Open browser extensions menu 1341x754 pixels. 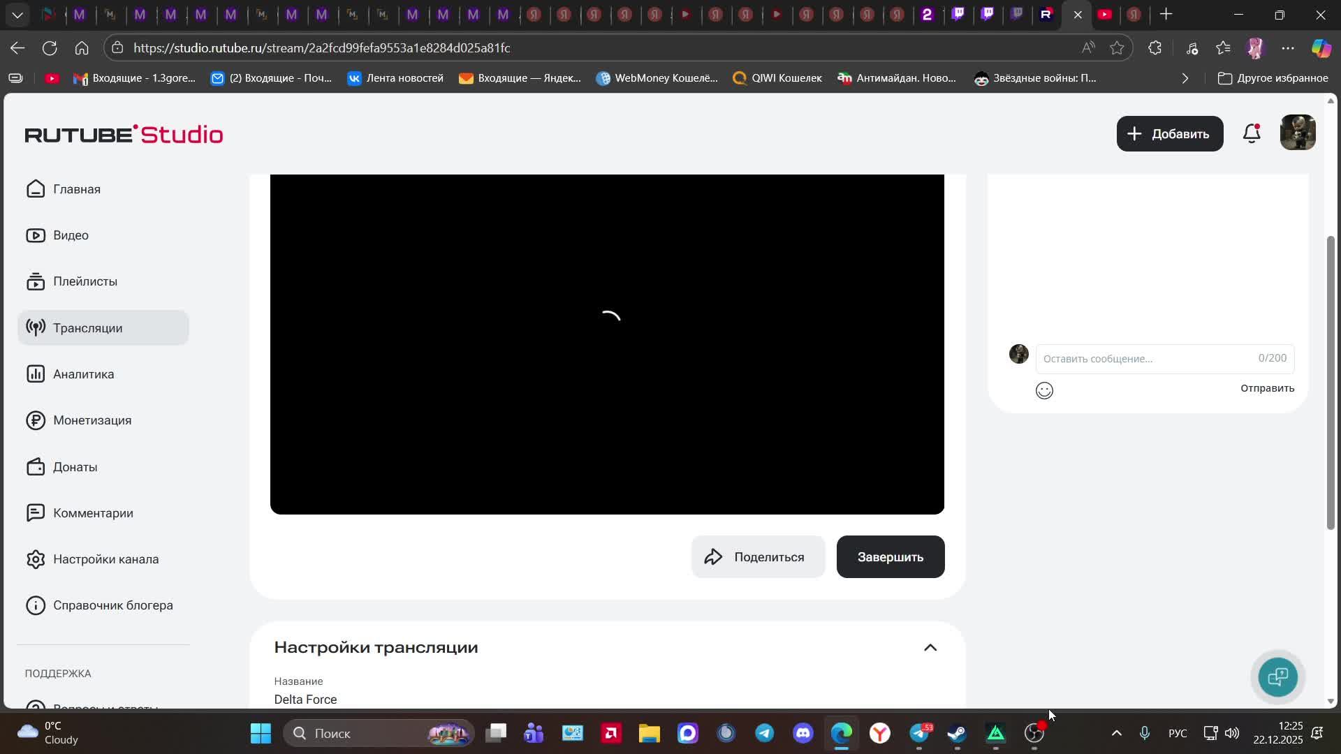tap(1155, 48)
